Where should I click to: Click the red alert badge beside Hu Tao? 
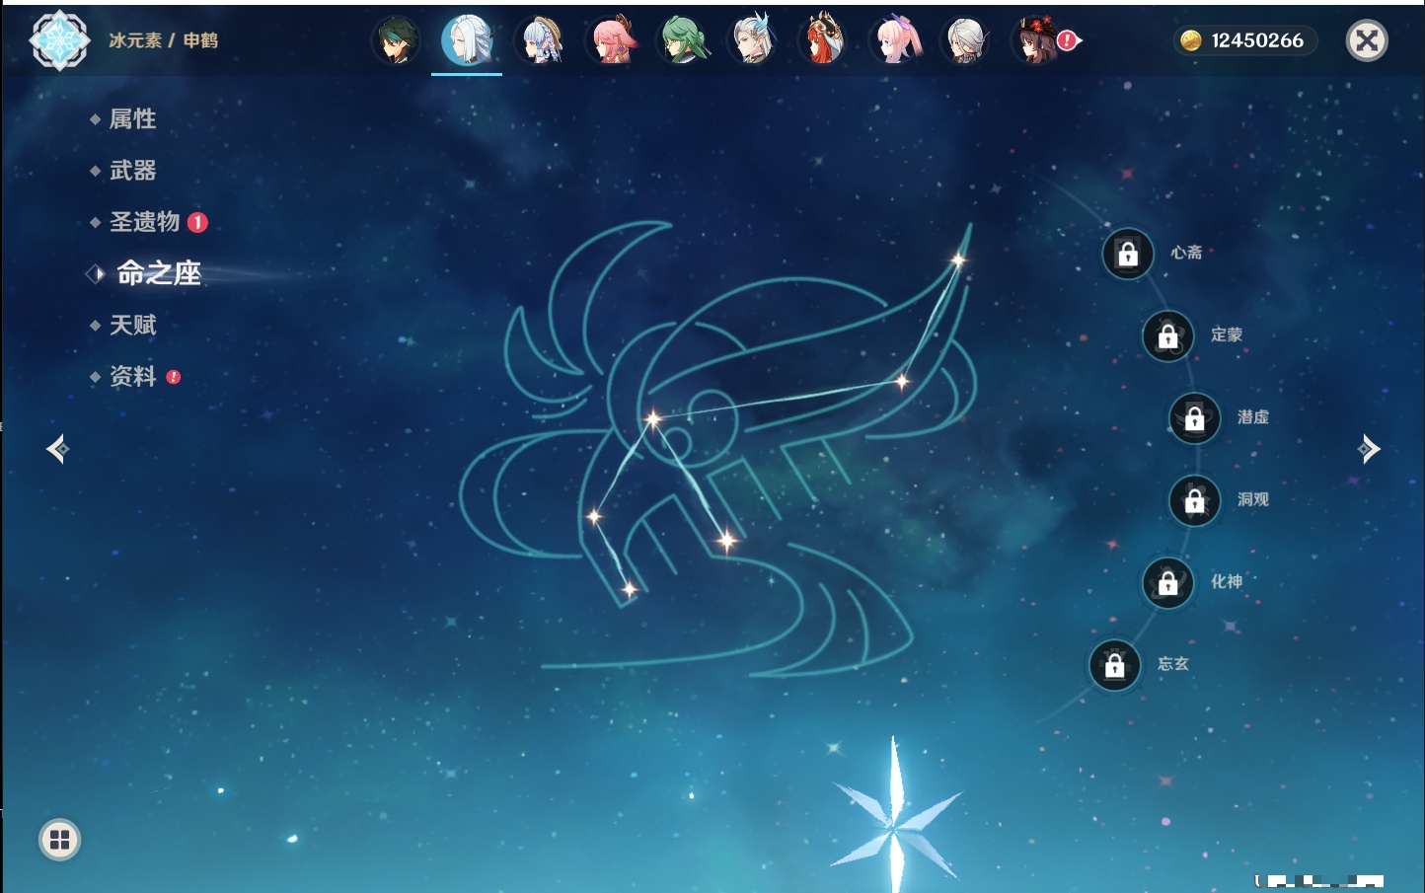[1067, 40]
